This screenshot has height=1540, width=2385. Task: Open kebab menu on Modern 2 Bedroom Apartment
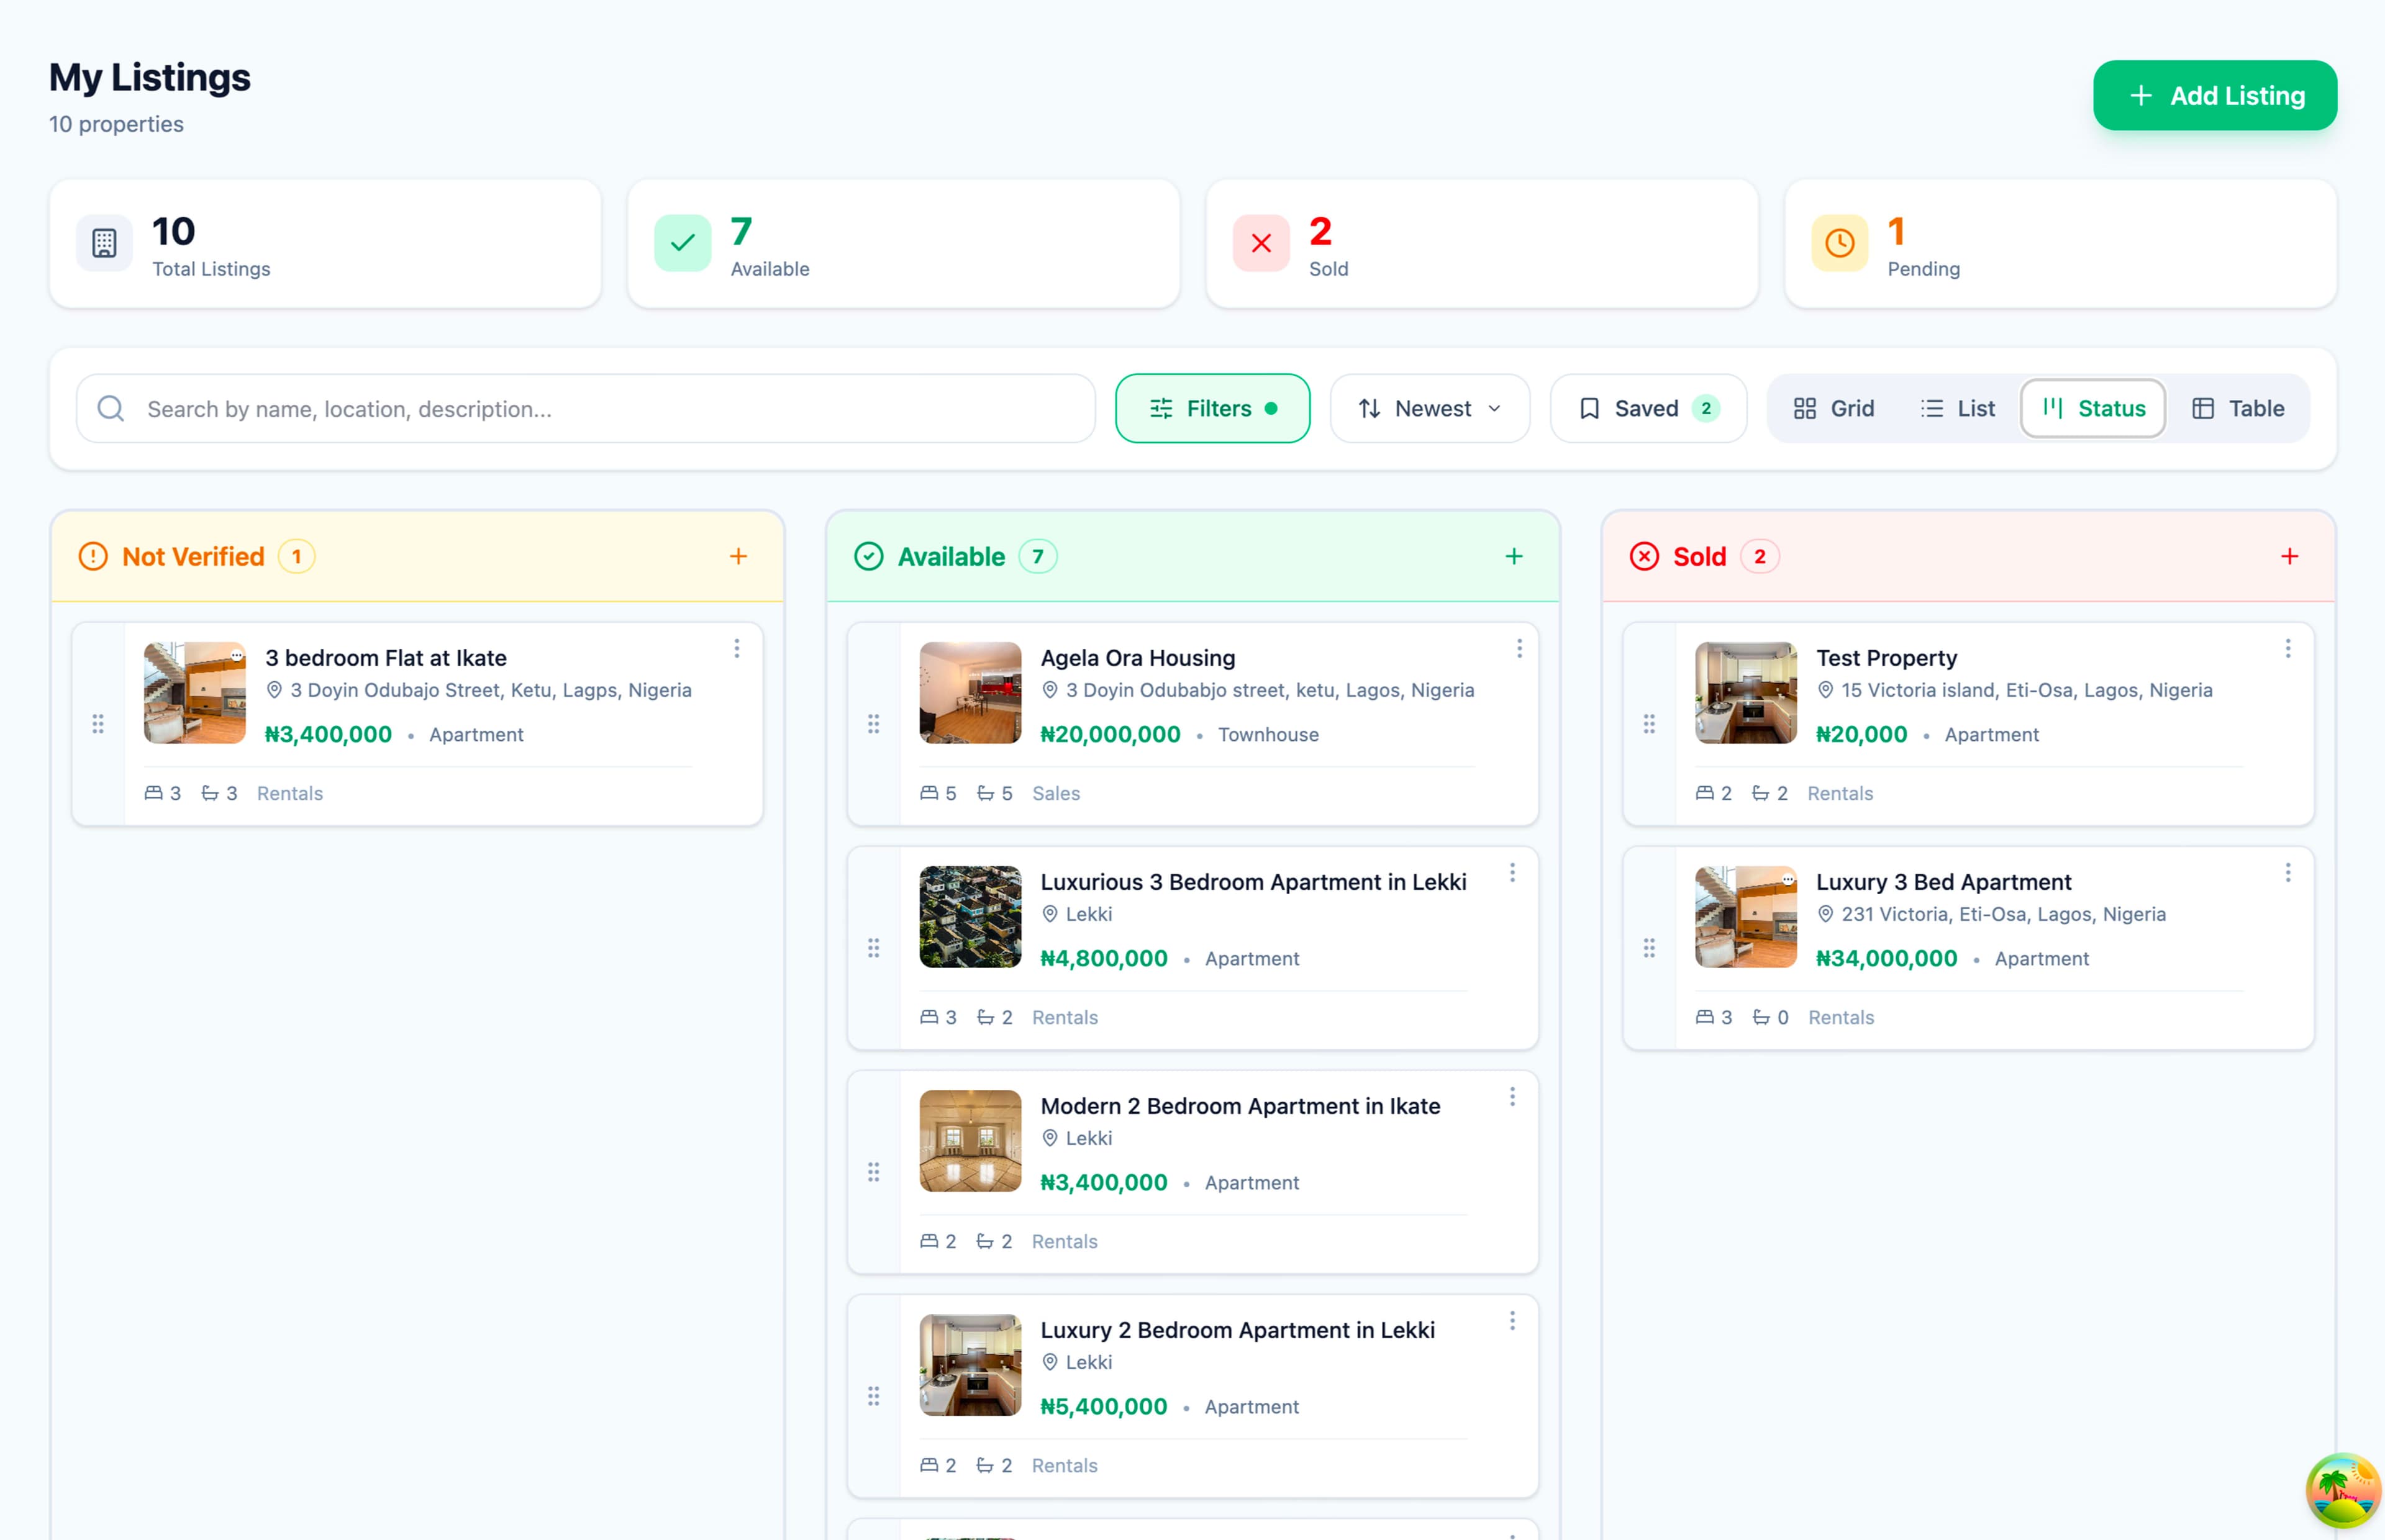1512,1097
